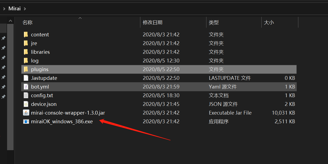This screenshot has width=328, height=164.
Task: Click the .lastupdate blank file icon
Action: point(26,78)
